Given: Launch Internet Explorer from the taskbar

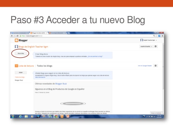Looking at the screenshot, I should (20, 116).
